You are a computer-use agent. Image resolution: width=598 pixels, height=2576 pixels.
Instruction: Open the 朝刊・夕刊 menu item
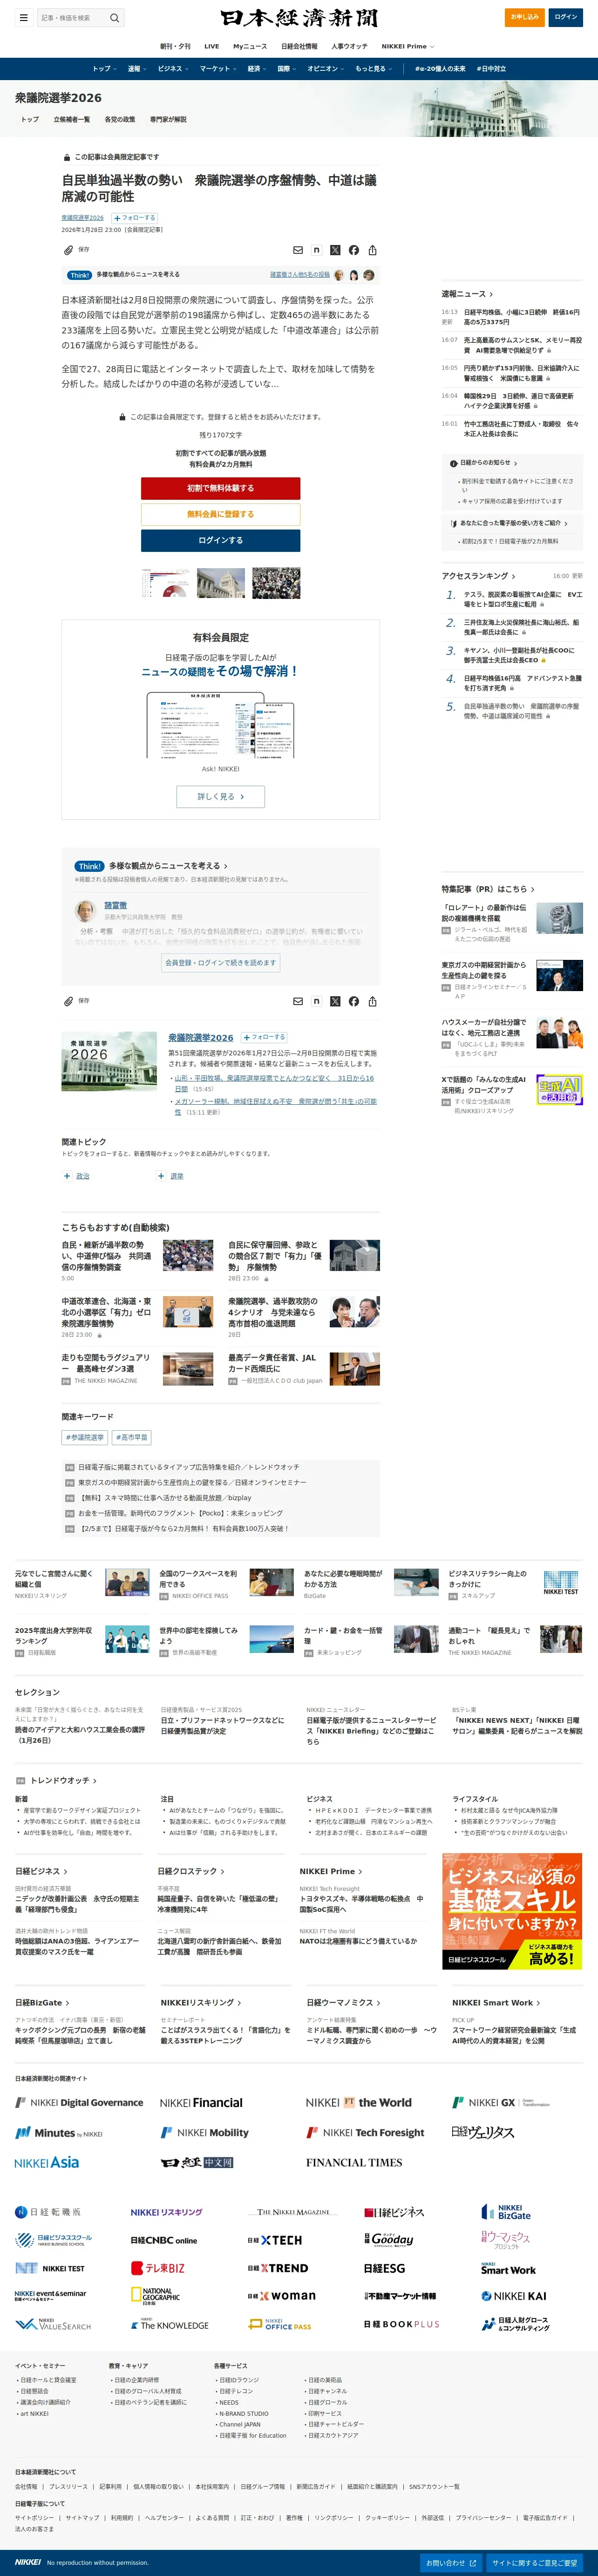175,46
